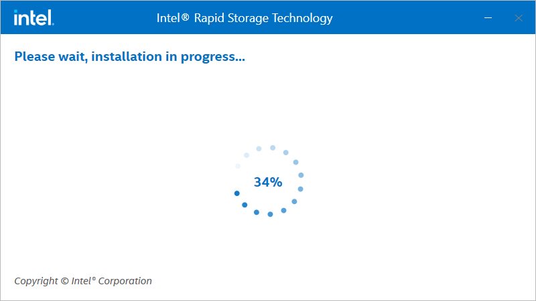
Task: Click the © symbol in the footer
Action: [x=64, y=281]
